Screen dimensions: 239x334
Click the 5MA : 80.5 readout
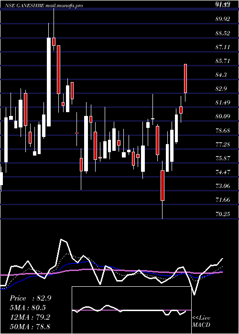[28, 308]
